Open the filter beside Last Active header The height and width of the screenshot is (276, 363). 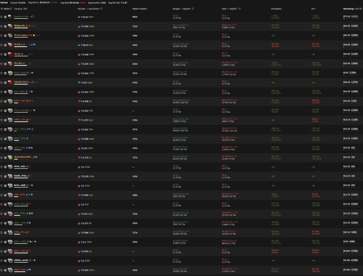tap(101, 9)
